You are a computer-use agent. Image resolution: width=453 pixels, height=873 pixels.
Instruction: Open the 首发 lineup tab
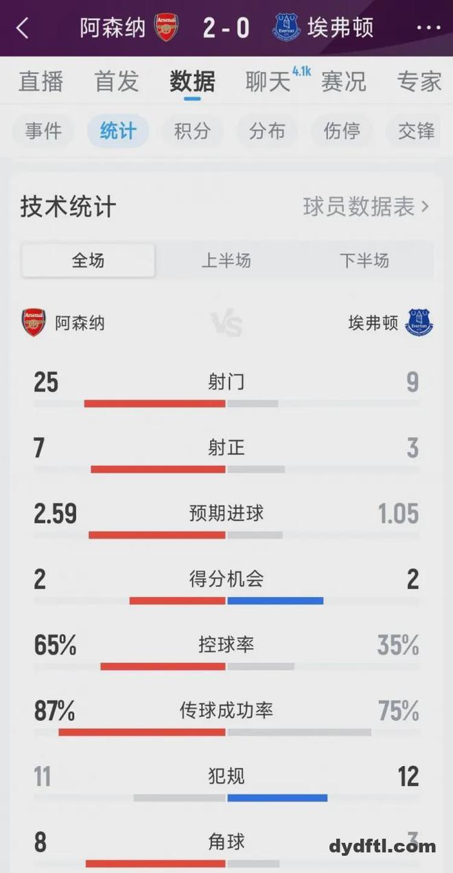point(117,81)
